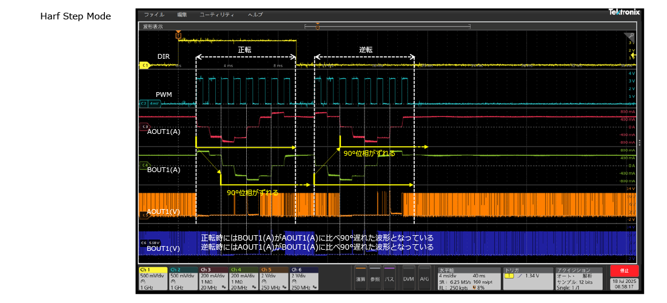Click the yellow trigger level arrow on right edge

coord(633,55)
